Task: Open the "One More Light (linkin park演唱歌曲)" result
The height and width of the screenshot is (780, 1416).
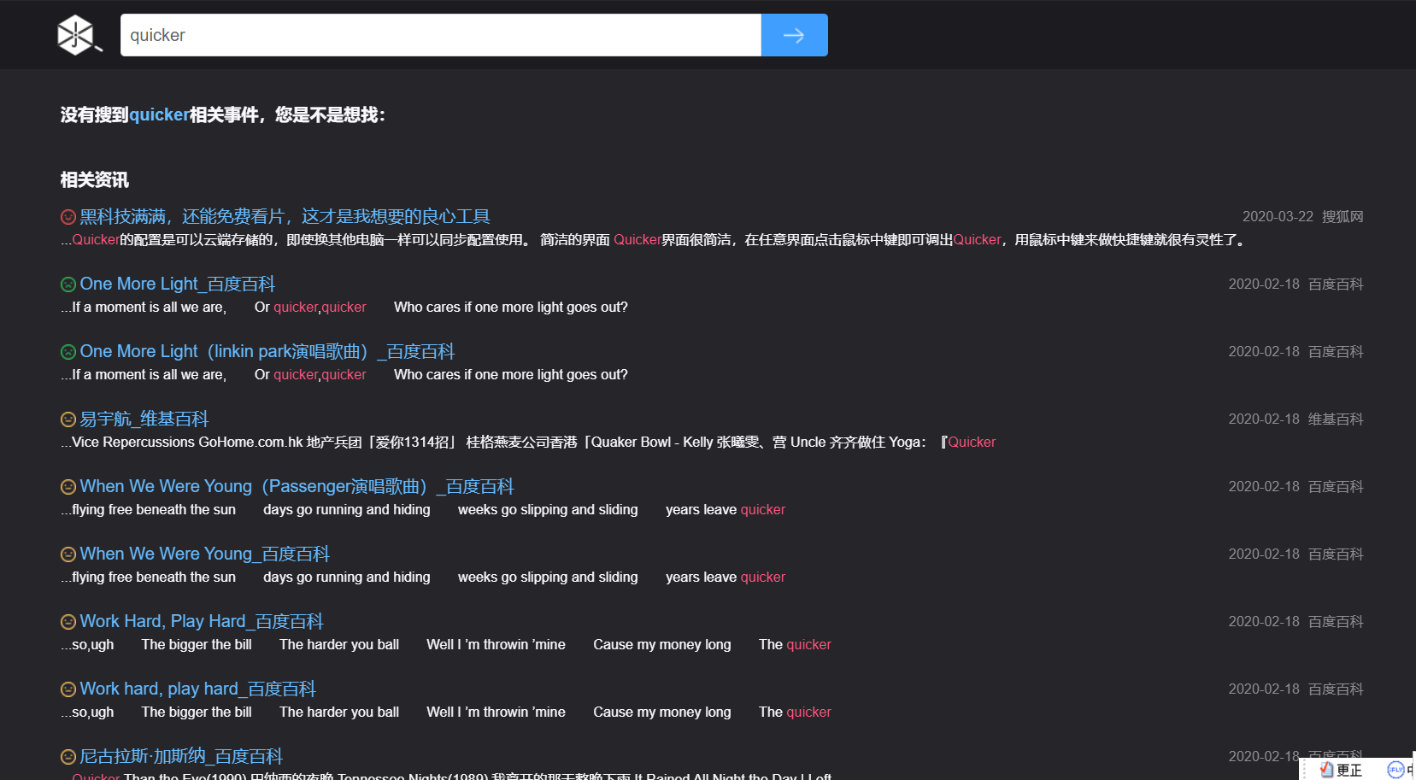Action: point(267,352)
